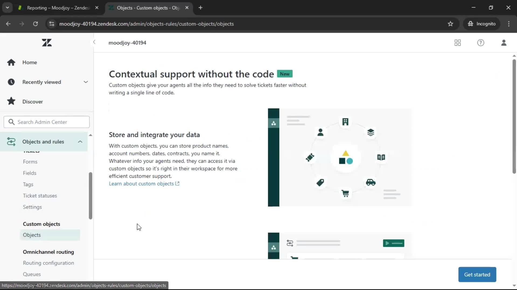The height and width of the screenshot is (290, 517).
Task: Open Queues in the sidebar
Action: click(x=32, y=274)
